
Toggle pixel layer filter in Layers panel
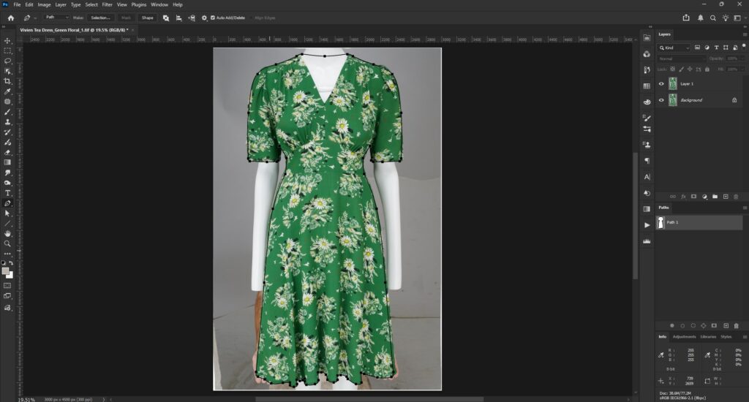tap(697, 48)
